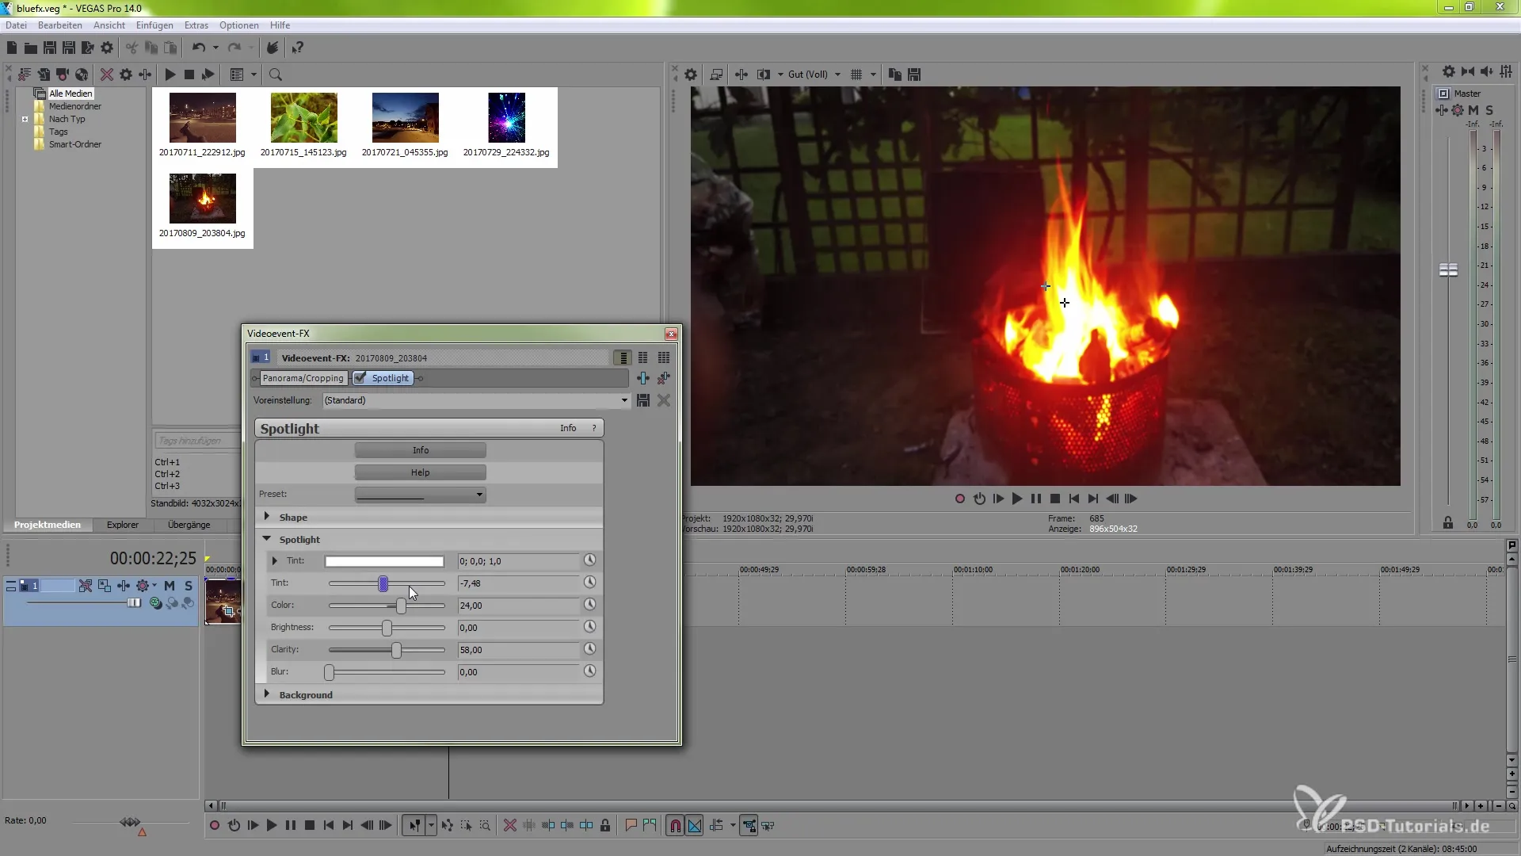This screenshot has height=856, width=1521.
Task: Open preview settings gear icon
Action: point(691,75)
